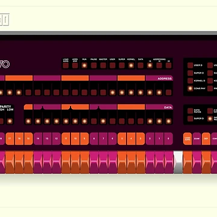The image size is (217, 217).
Task: Flip the toggle lever under label 12
Action: pos(57,162)
